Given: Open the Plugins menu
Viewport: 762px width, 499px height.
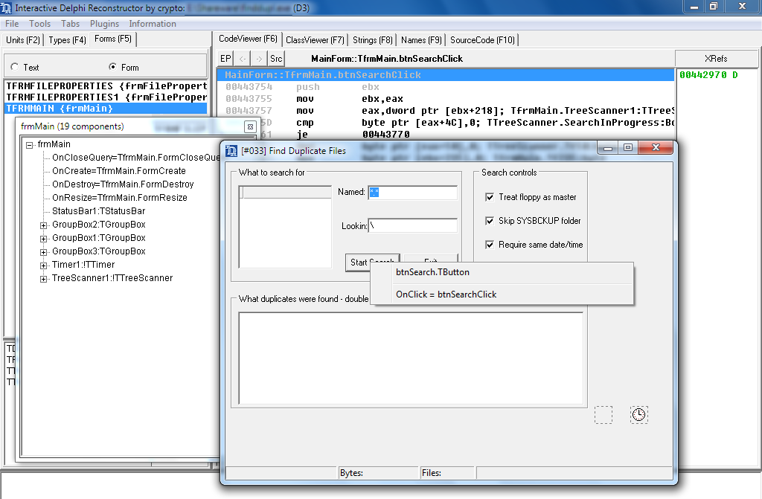Looking at the screenshot, I should pyautogui.click(x=104, y=24).
